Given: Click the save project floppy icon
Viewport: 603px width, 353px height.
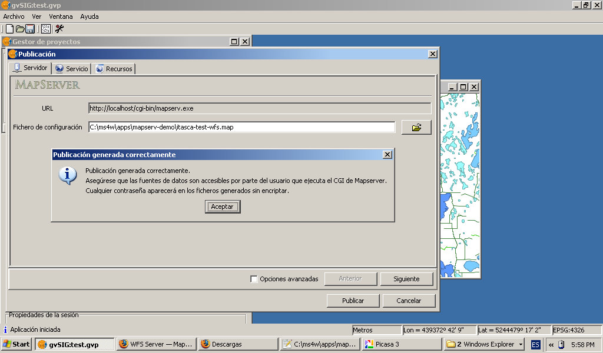Looking at the screenshot, I should 29,29.
